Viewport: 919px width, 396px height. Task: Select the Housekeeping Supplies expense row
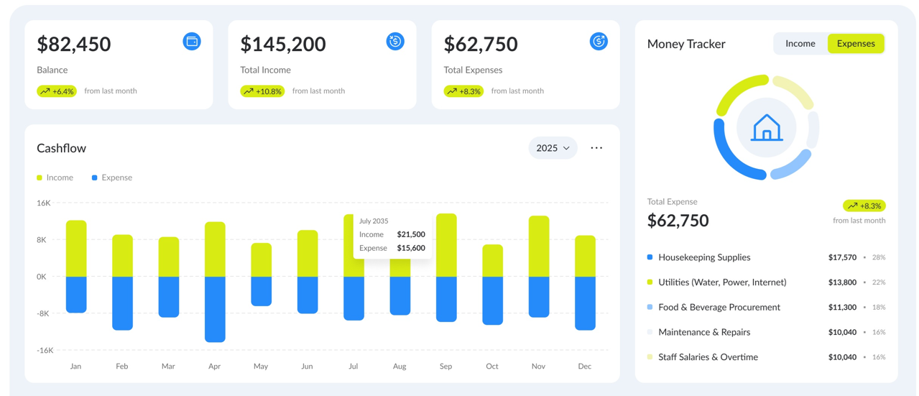coord(704,257)
